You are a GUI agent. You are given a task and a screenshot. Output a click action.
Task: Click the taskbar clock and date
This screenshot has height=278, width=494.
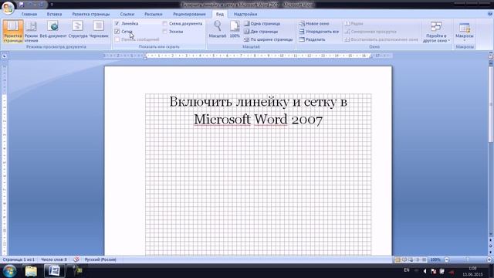click(x=472, y=271)
